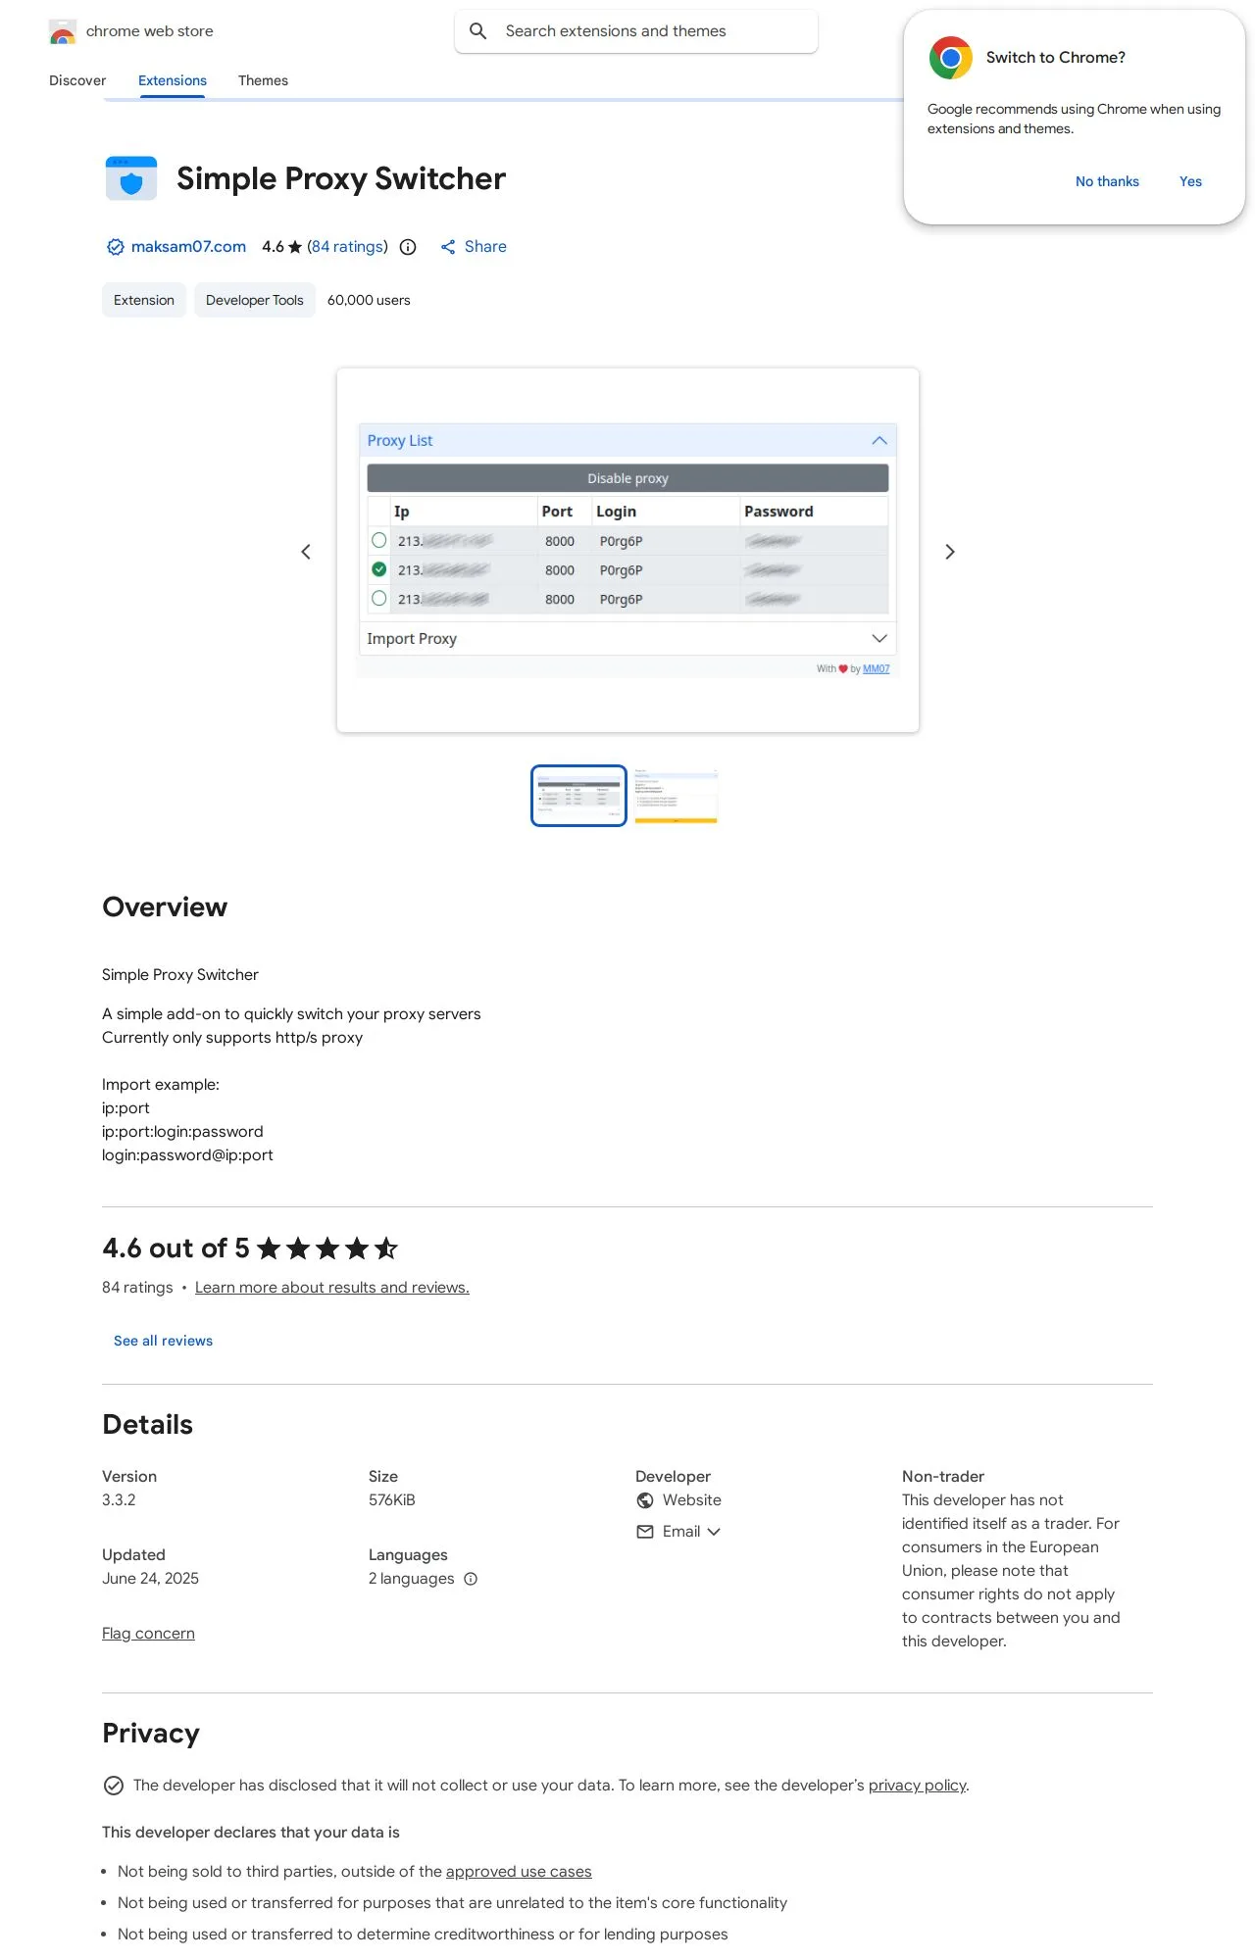Open the MM07 credit link

coord(876,668)
